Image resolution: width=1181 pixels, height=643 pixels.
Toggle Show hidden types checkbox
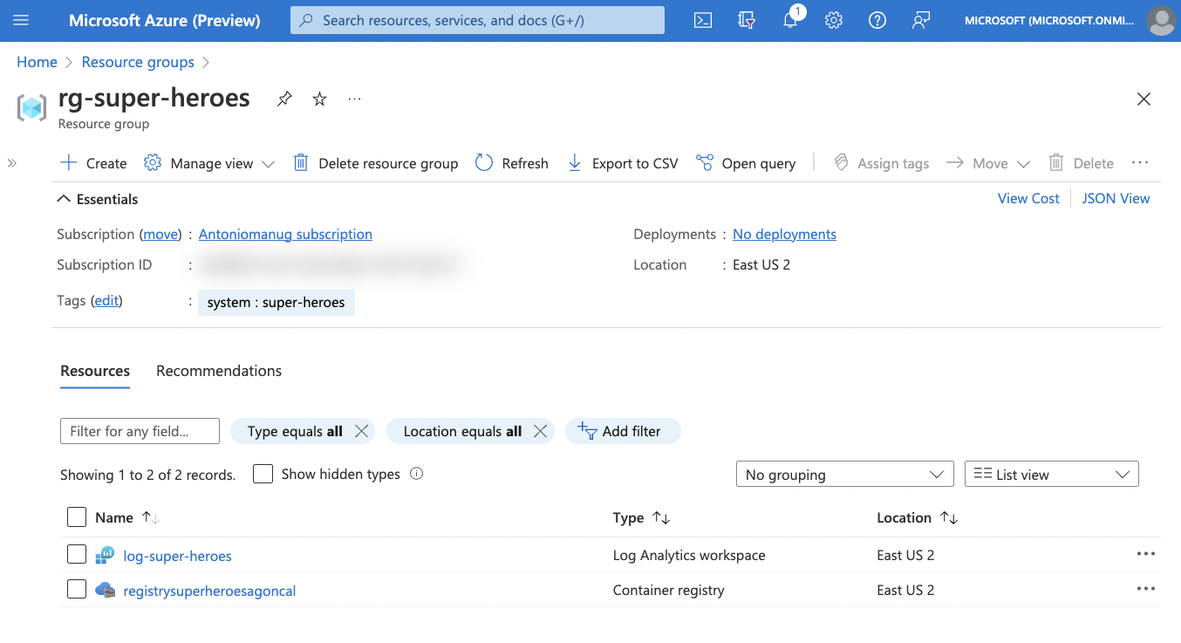tap(263, 474)
